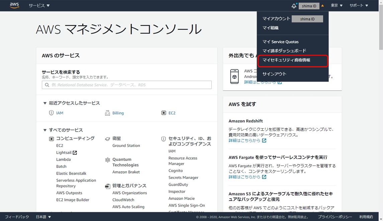
Task: Click the Billing icon in recent services
Action: click(x=107, y=113)
